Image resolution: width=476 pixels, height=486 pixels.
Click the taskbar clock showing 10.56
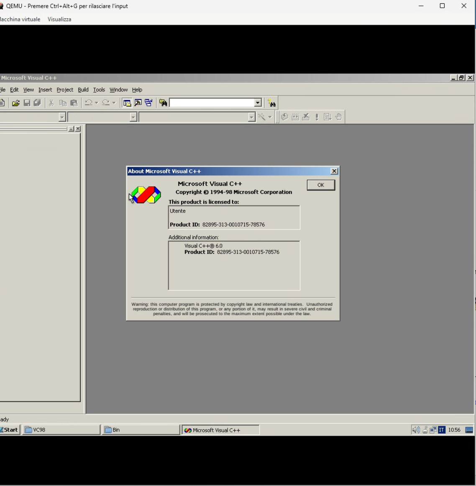click(454, 430)
